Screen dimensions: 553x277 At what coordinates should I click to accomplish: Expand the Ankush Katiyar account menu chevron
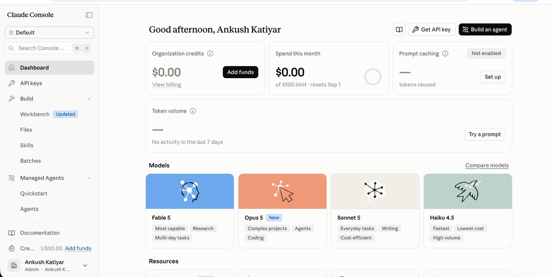tap(85, 265)
